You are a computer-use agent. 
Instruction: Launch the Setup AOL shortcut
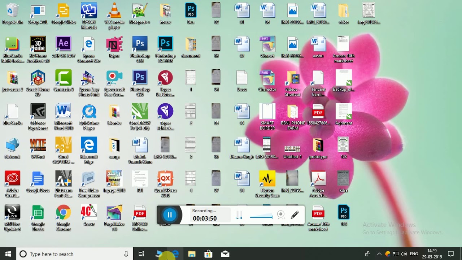(x=38, y=14)
